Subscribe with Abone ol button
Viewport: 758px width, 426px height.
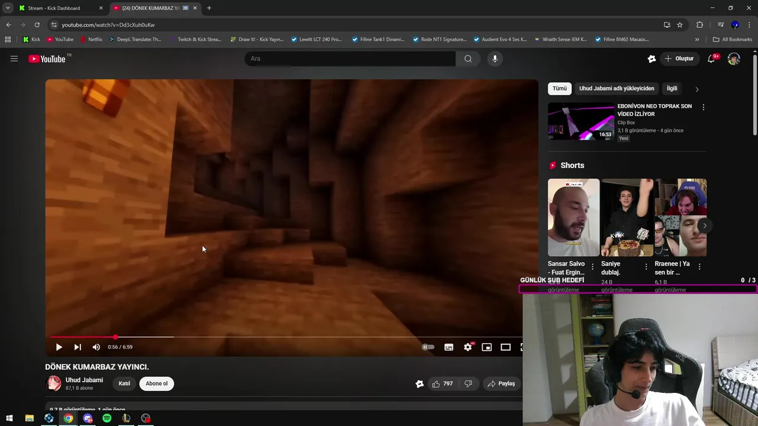[x=156, y=383]
